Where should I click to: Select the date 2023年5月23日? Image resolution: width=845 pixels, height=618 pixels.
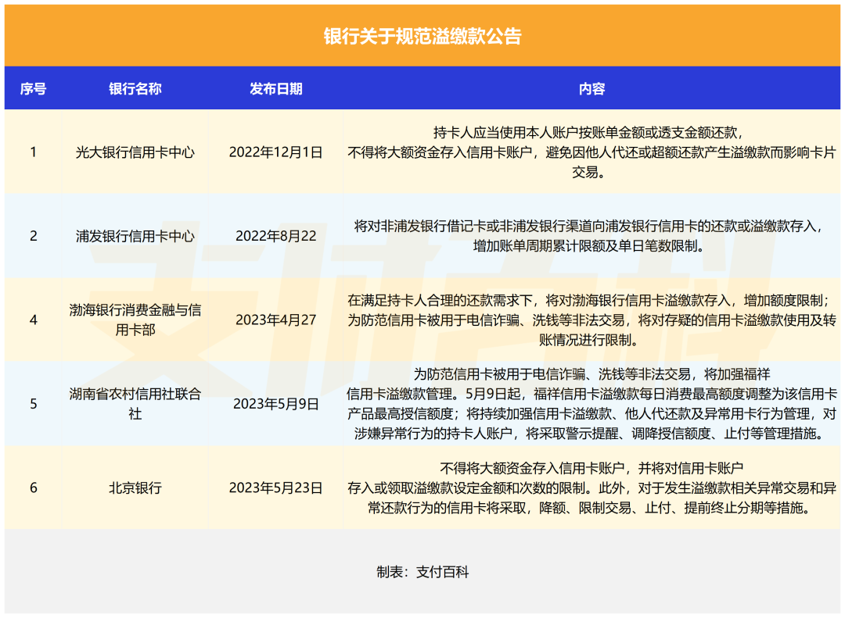[x=276, y=488]
